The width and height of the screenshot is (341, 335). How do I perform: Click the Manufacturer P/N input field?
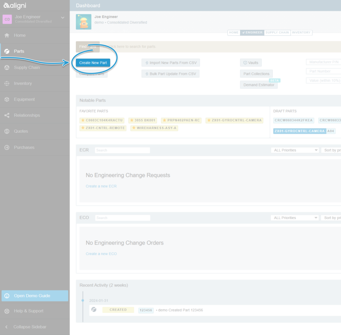pyautogui.click(x=323, y=62)
